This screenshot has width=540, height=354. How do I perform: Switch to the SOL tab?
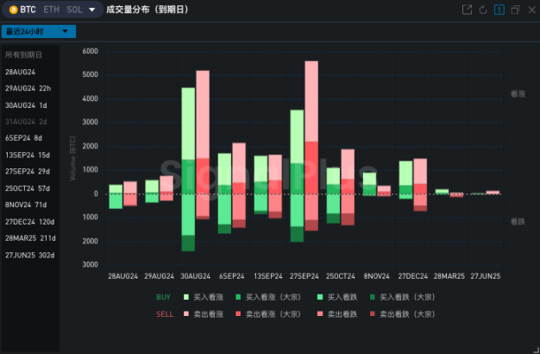(x=74, y=9)
